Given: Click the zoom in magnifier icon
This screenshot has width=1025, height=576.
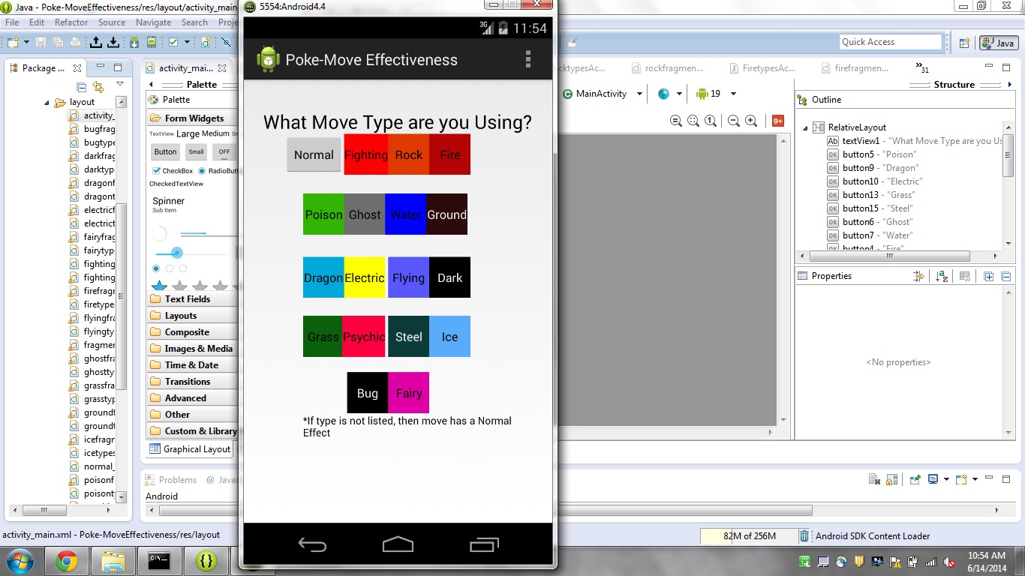Looking at the screenshot, I should 751,121.
